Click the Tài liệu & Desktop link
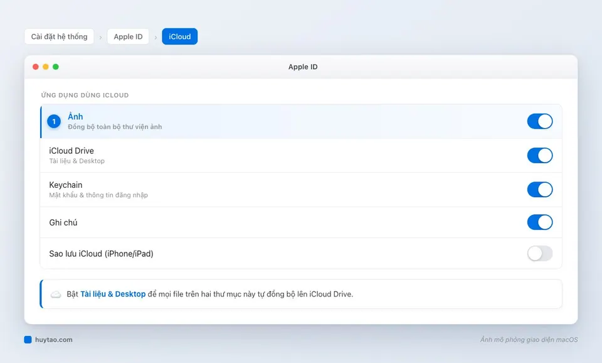This screenshot has width=602, height=363. tap(113, 294)
